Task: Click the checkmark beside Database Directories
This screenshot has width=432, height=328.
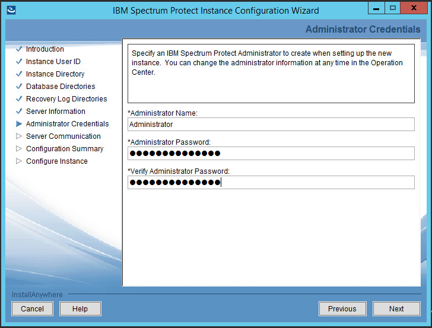Action: (x=19, y=87)
